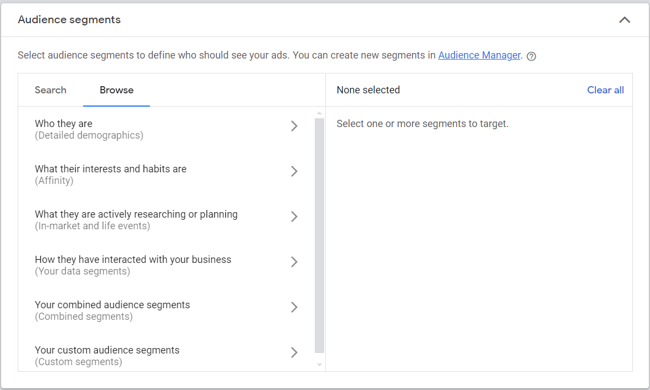Screen dimensions: 650x390
Task: Open How they have interacted with your business
Action: (133, 265)
